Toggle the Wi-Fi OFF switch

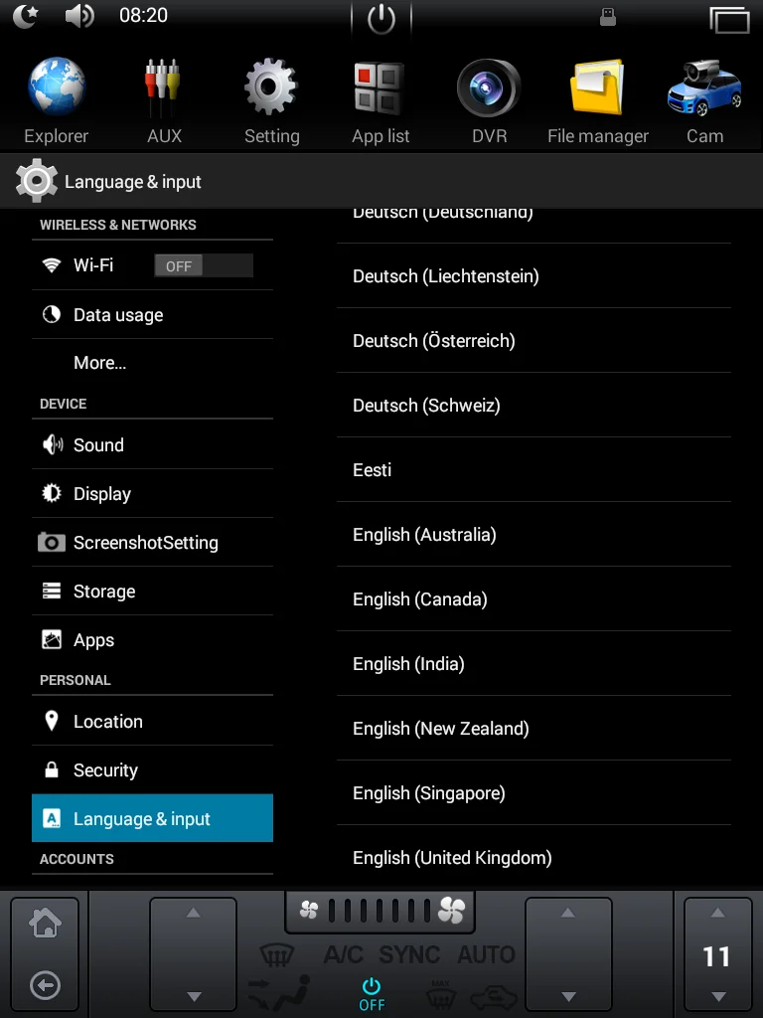pos(204,266)
